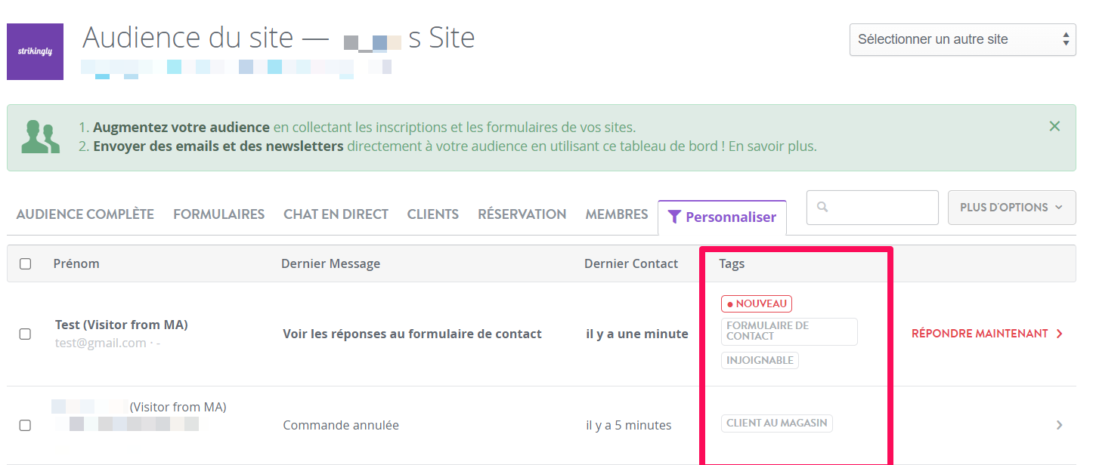Click the Commande annulée message

[341, 425]
